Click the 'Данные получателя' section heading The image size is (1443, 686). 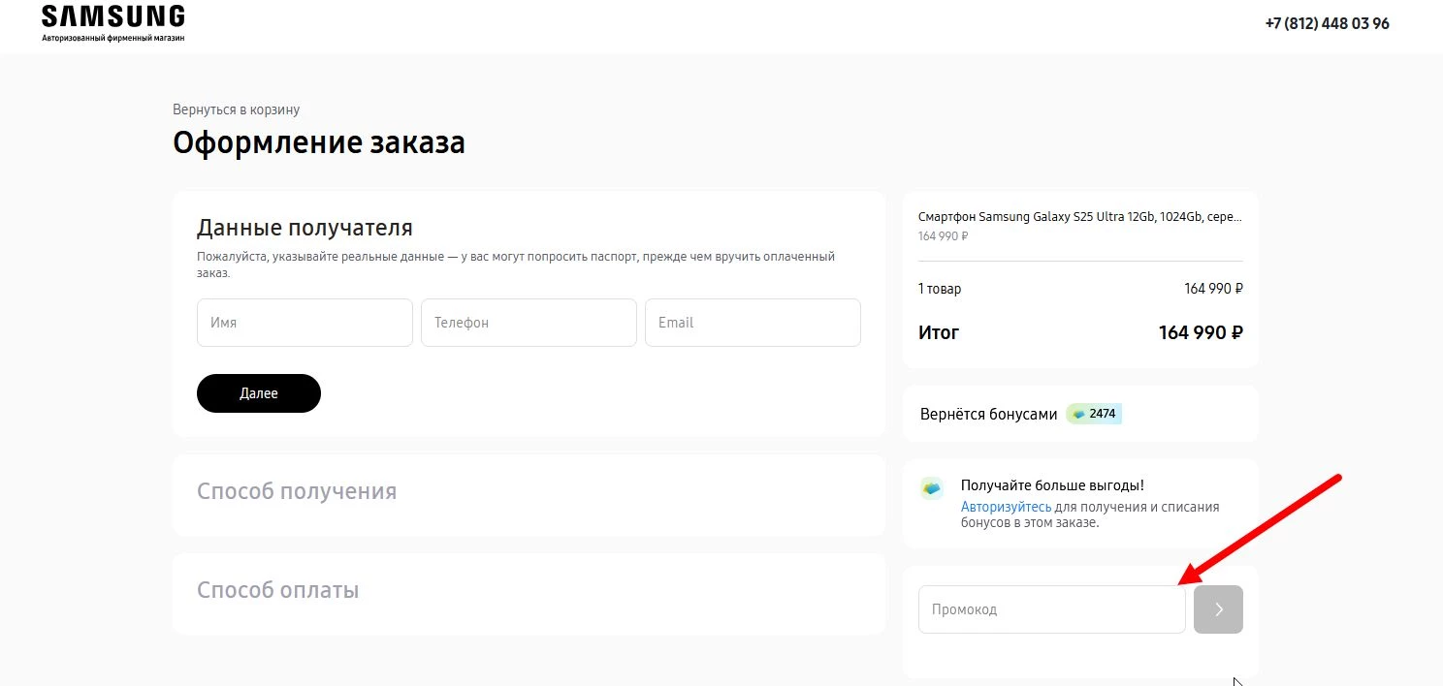(305, 228)
